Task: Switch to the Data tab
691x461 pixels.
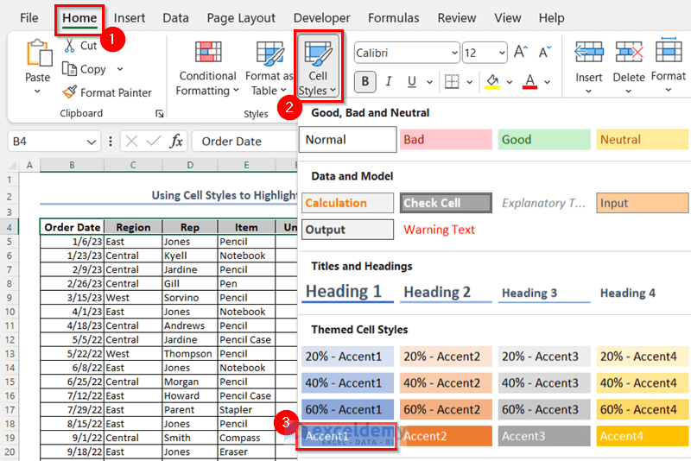Action: 175,18
